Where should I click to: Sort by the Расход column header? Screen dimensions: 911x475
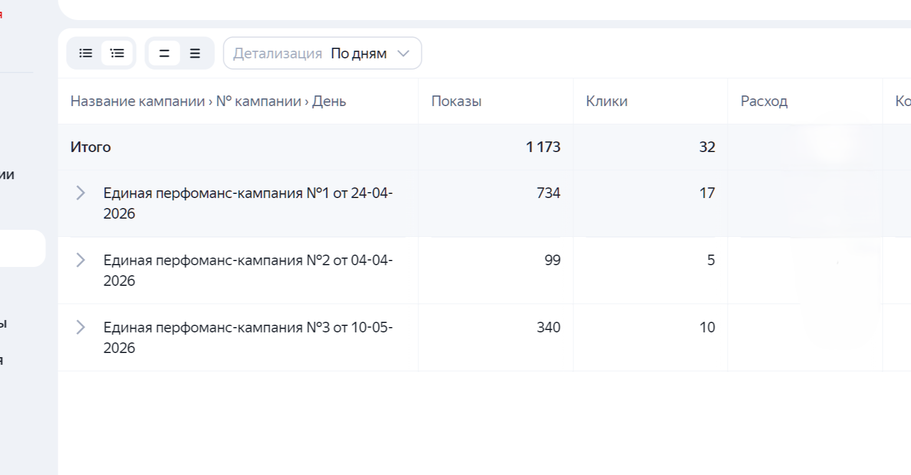coord(764,101)
